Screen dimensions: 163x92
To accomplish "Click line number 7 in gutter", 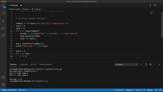I will [x=12, y=24].
